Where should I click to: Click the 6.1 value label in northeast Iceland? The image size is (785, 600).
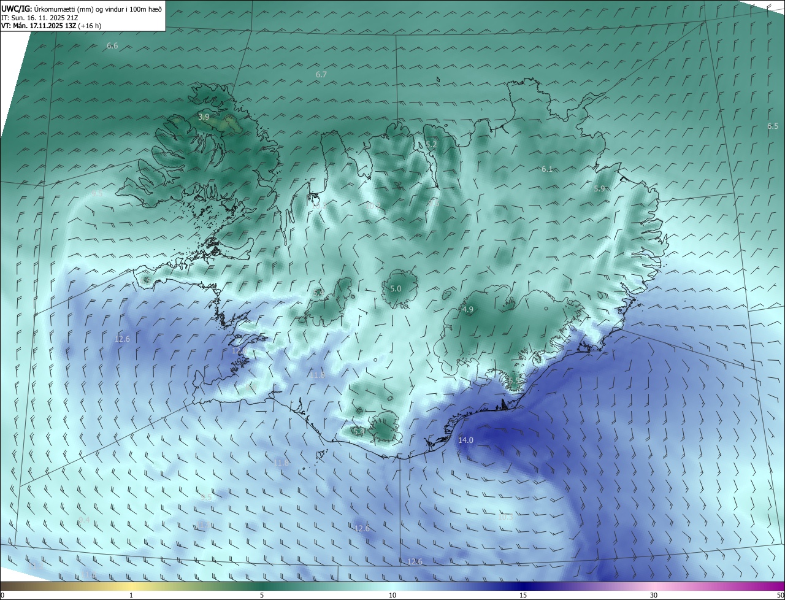click(x=547, y=169)
